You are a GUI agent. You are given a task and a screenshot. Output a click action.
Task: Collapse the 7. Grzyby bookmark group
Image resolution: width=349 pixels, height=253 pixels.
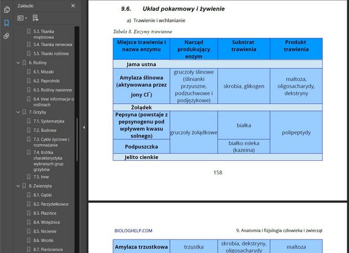pyautogui.click(x=18, y=112)
